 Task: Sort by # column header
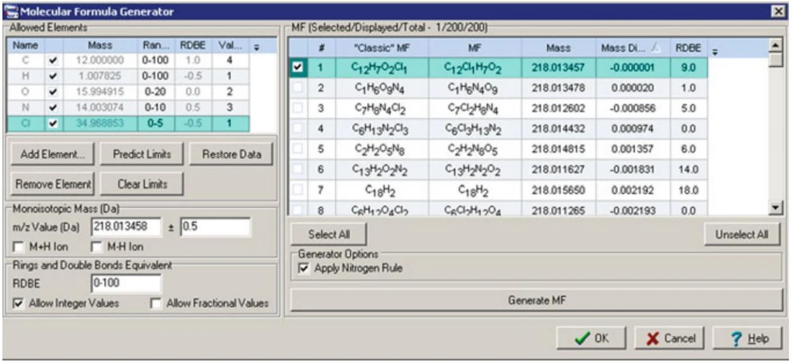pos(322,48)
